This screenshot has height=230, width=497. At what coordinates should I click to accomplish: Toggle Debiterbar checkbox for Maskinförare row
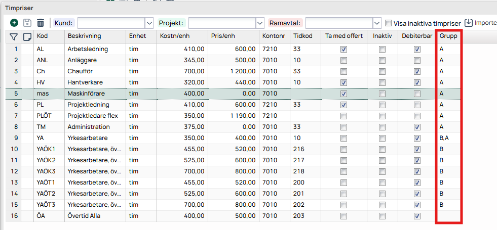417,94
